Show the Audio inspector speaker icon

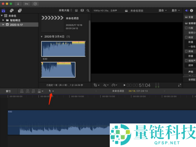[187, 11]
